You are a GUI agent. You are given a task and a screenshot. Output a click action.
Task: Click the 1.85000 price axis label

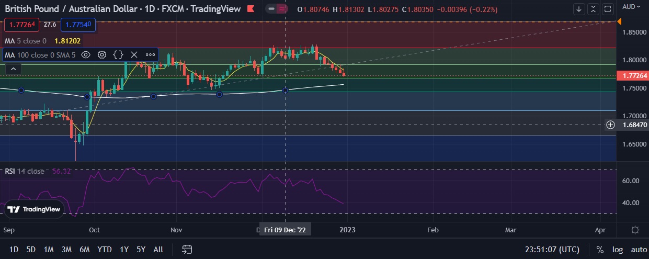(x=633, y=32)
